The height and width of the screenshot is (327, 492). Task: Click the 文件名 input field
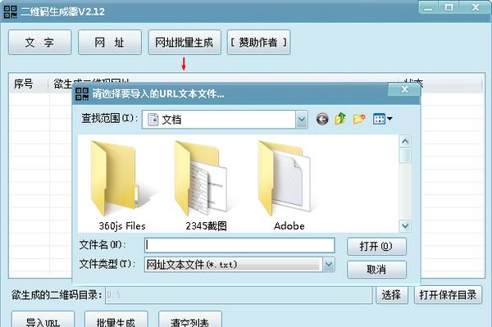[239, 245]
